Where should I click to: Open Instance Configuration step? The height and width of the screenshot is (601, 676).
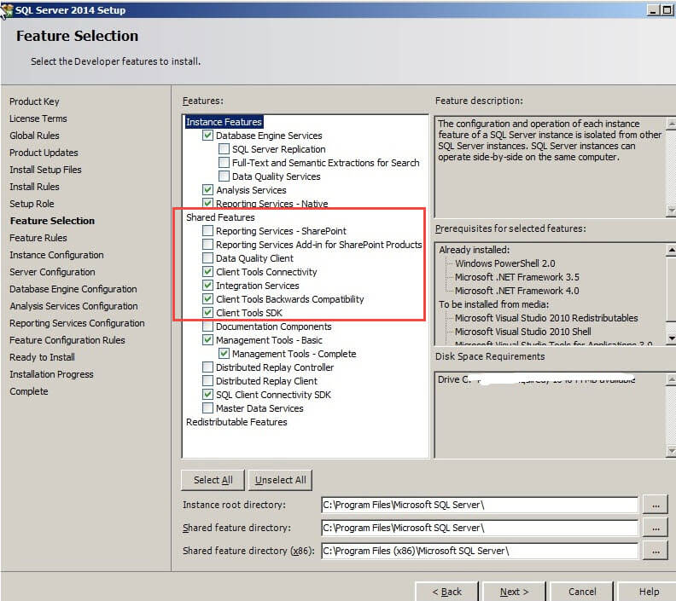pos(56,255)
